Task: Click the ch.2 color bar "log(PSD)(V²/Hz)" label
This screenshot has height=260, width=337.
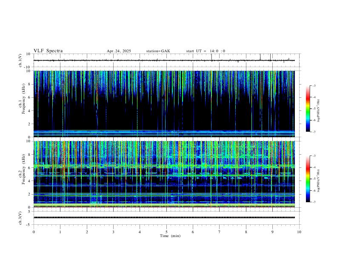Action: coord(319,181)
